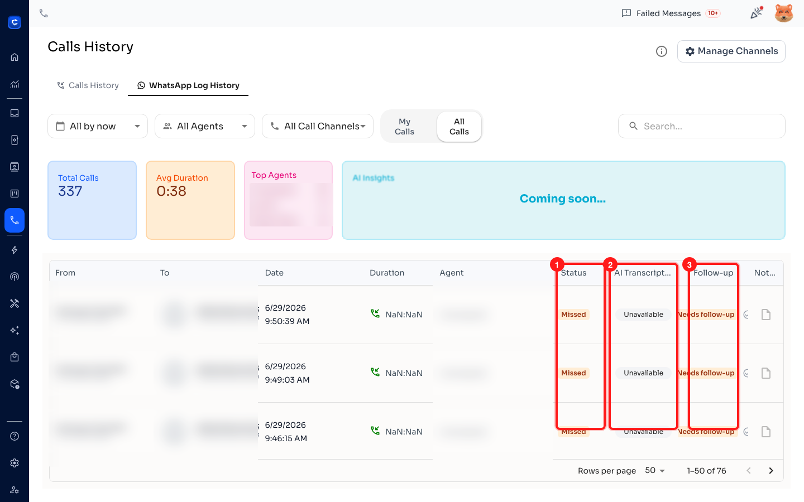Open the inbox tray icon in sidebar
804x502 pixels.
coord(15,113)
